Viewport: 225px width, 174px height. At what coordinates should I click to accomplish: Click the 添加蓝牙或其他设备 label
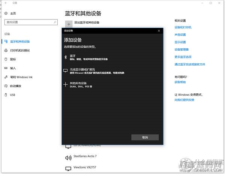[x=87, y=22]
